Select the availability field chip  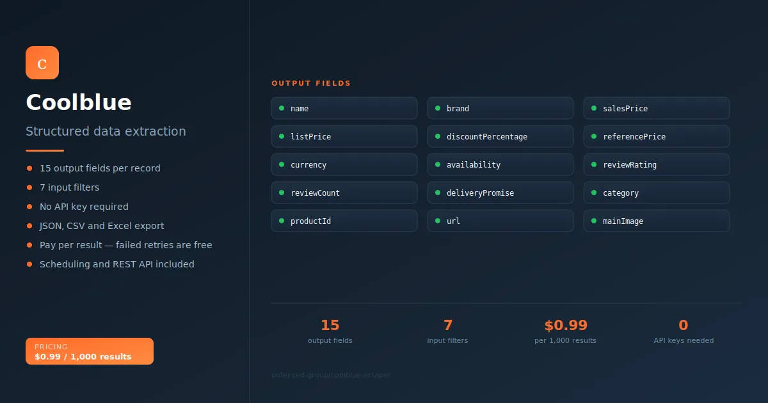pyautogui.click(x=500, y=164)
